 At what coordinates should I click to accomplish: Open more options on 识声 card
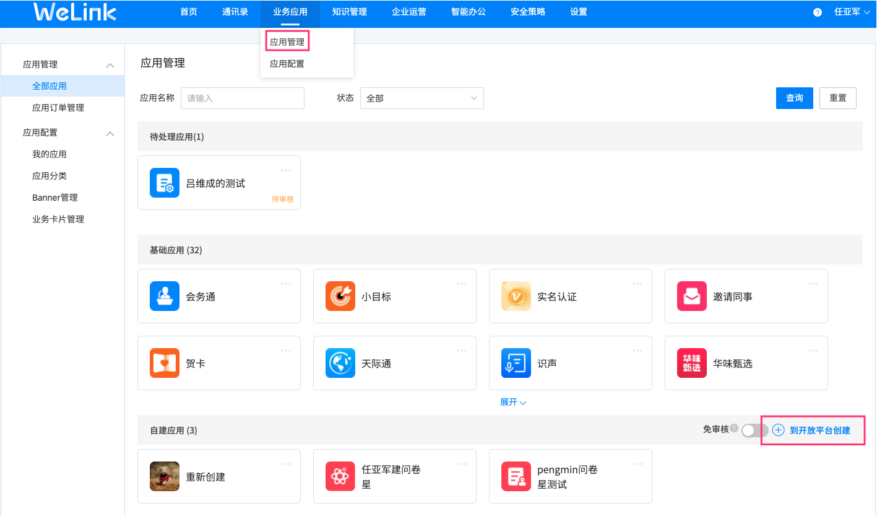[637, 350]
